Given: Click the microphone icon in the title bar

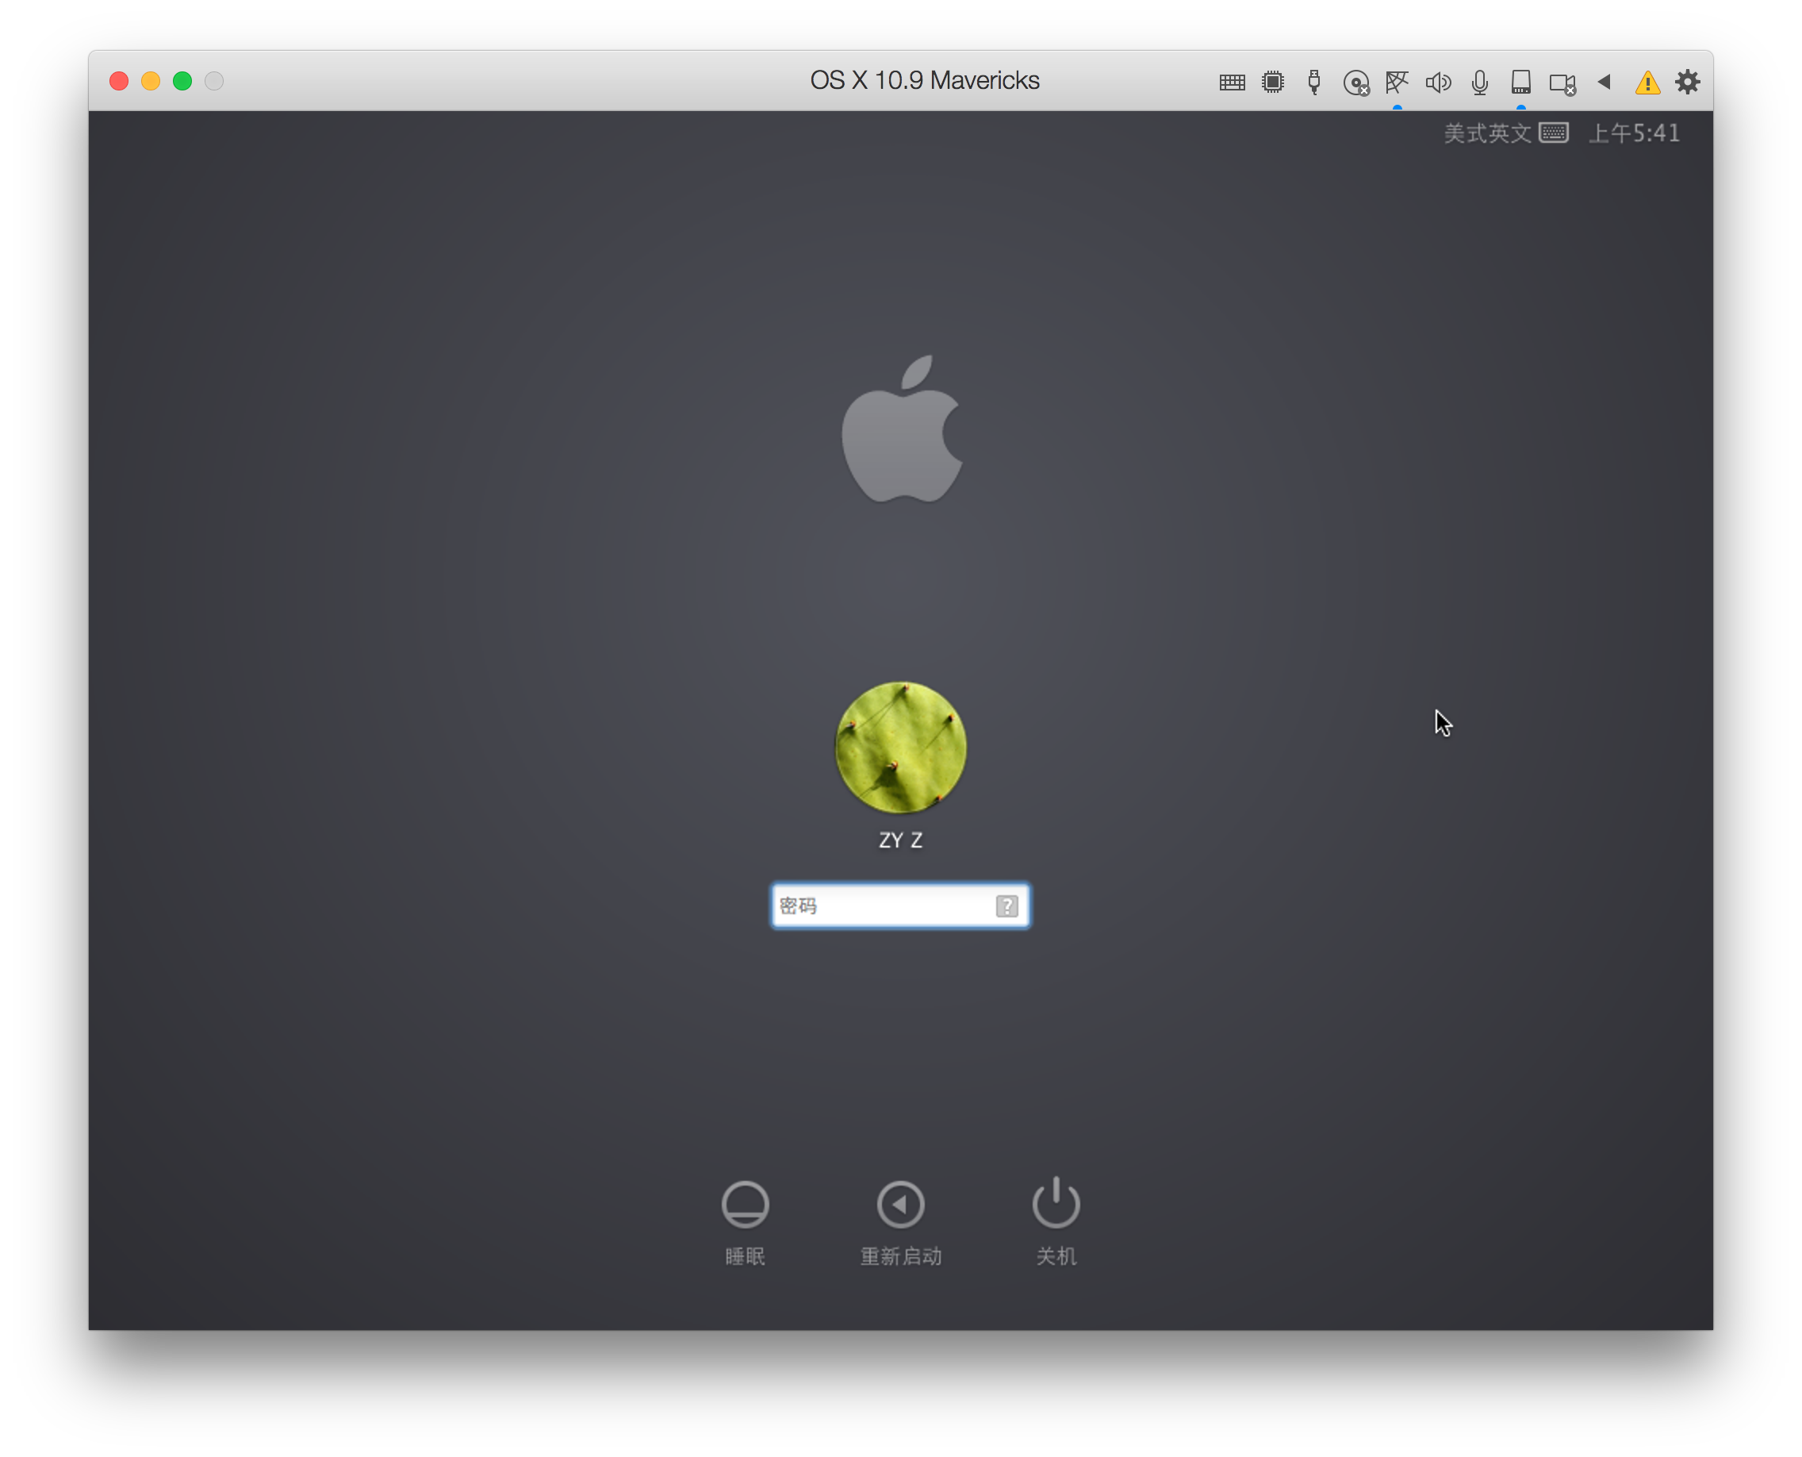Looking at the screenshot, I should [x=1479, y=83].
